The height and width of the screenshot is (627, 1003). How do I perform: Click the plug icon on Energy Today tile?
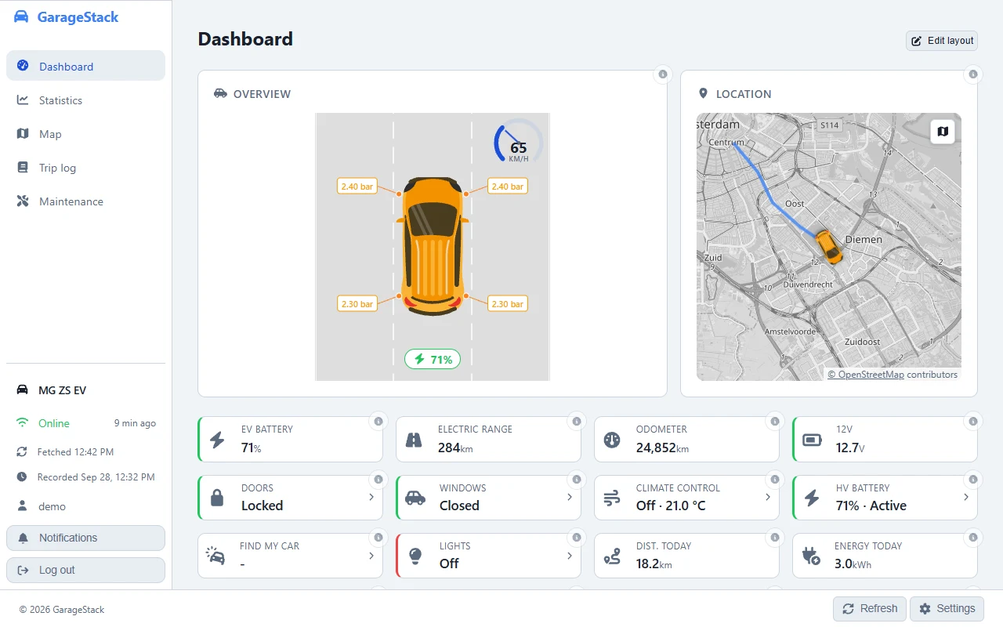(x=811, y=556)
